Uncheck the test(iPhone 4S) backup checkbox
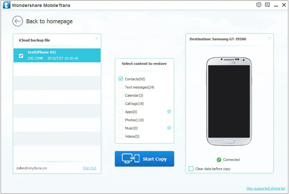The width and height of the screenshot is (289, 194). (21, 56)
